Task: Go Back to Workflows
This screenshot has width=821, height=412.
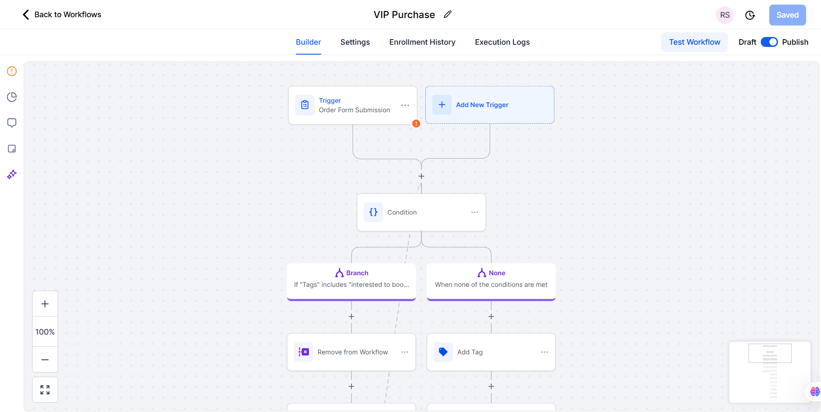Action: 62,15
